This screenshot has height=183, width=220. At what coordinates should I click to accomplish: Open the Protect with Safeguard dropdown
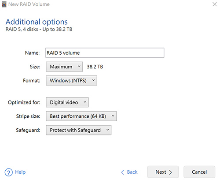79,130
